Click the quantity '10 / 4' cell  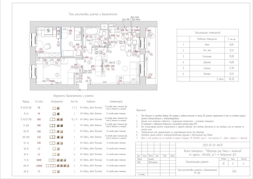74,119
